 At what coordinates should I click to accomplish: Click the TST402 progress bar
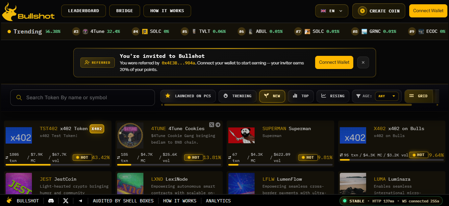coord(58,165)
